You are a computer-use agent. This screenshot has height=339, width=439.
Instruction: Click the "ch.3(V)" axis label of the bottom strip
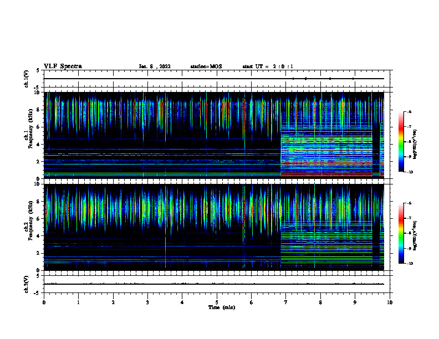(x=26, y=284)
